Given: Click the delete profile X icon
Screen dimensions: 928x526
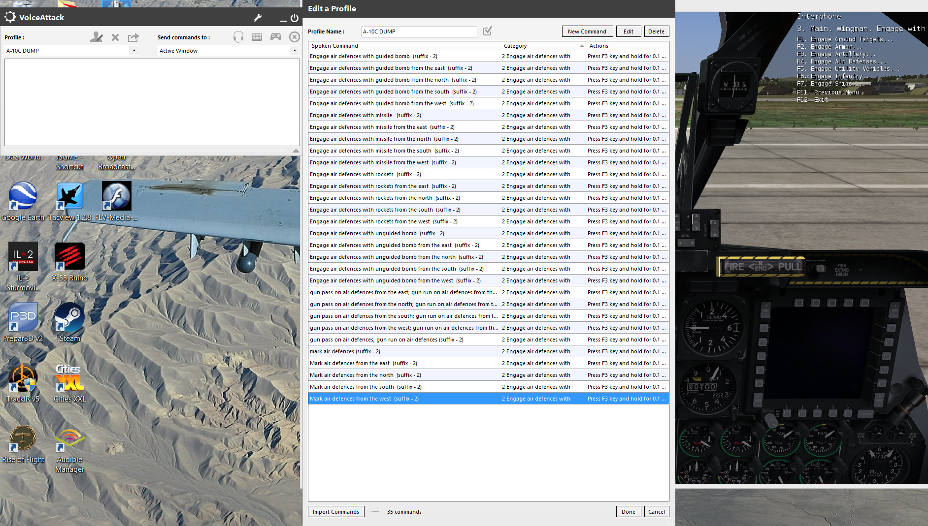Looking at the screenshot, I should click(115, 37).
